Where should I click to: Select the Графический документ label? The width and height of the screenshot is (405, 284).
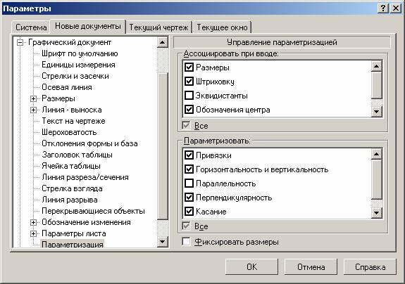70,42
